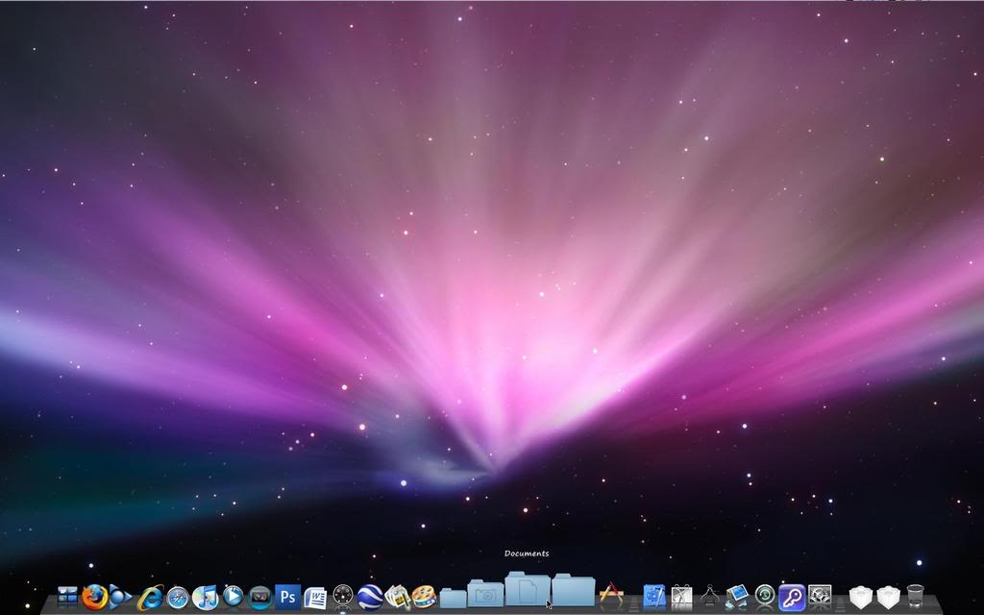Open the Documents folder in the dock
Viewport: 984px width, 615px height.
tap(528, 589)
